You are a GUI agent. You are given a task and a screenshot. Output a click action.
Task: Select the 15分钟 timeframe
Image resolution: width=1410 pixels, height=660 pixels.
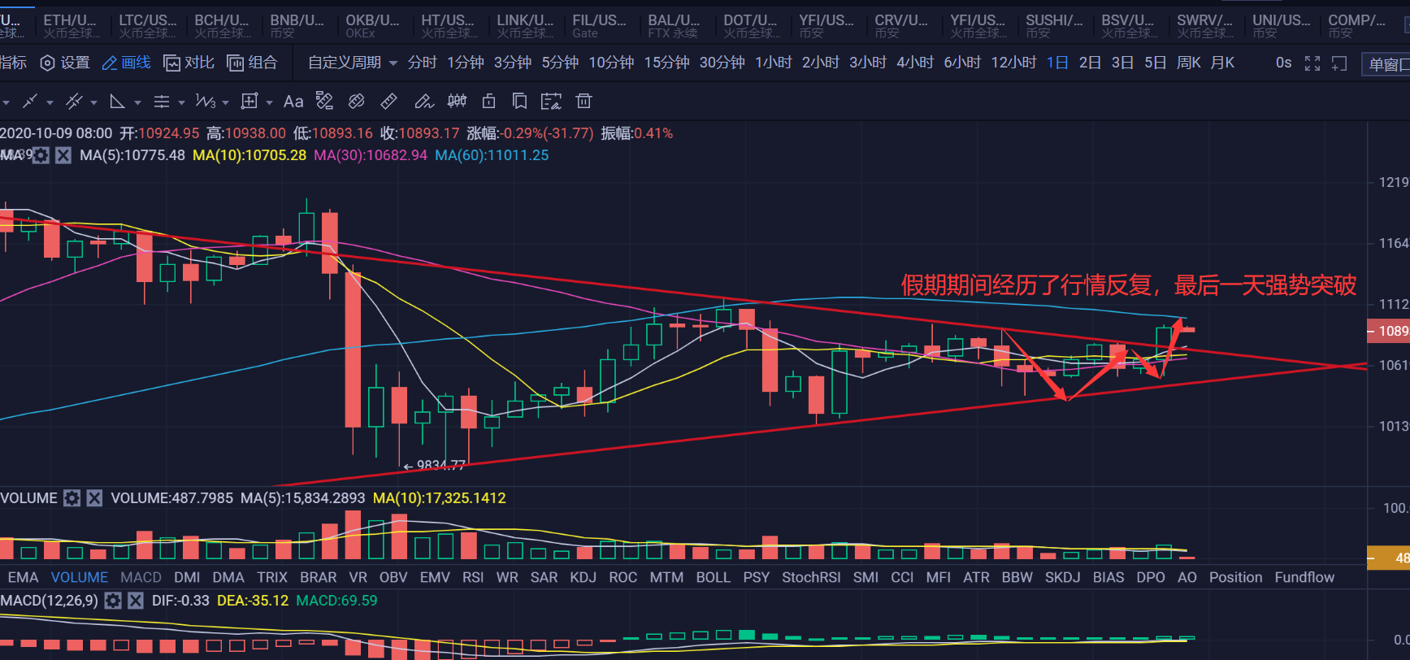click(x=666, y=63)
